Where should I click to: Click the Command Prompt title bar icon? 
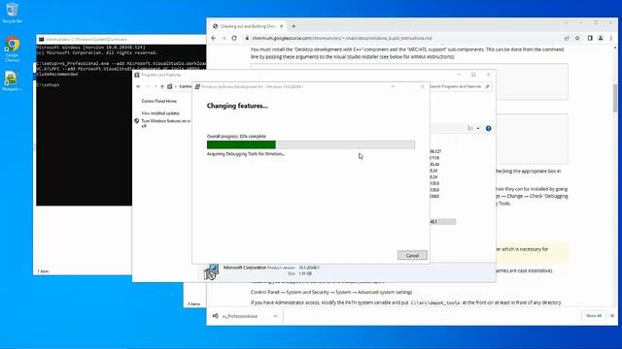tap(41, 39)
